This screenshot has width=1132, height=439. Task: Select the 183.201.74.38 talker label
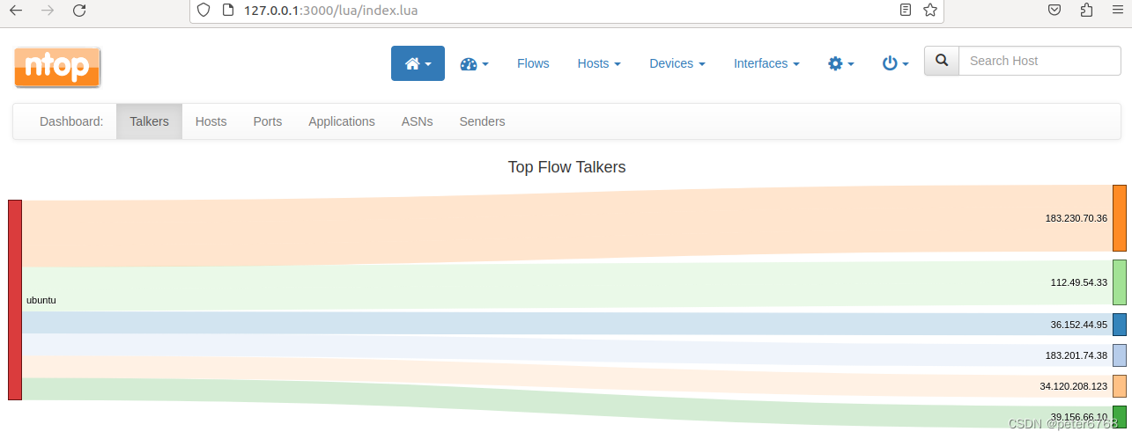1076,355
